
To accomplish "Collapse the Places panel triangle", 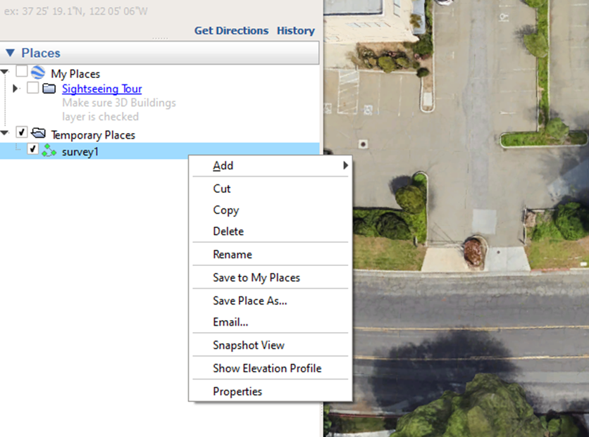I will pyautogui.click(x=10, y=53).
